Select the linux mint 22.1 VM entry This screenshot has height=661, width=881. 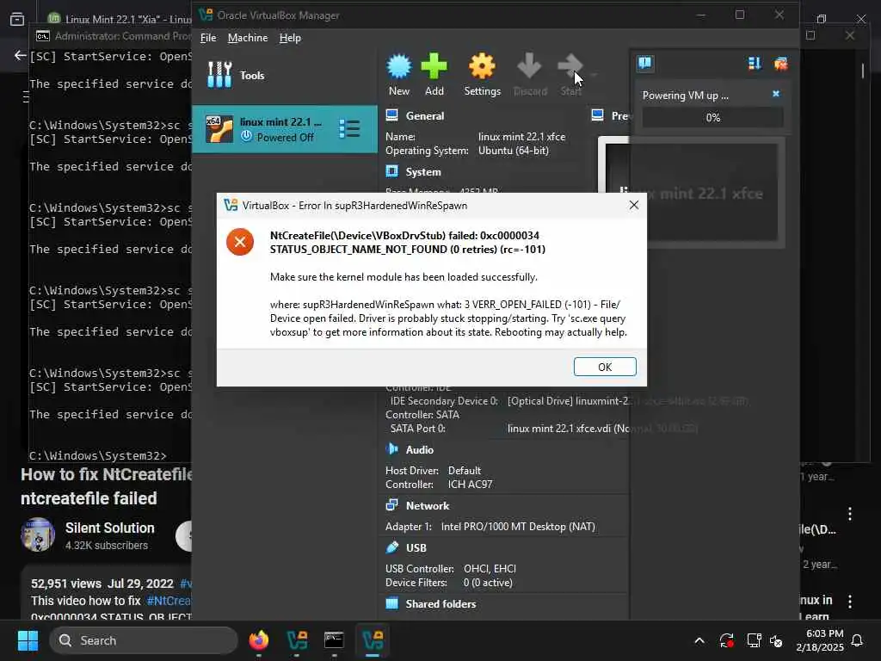[284, 129]
